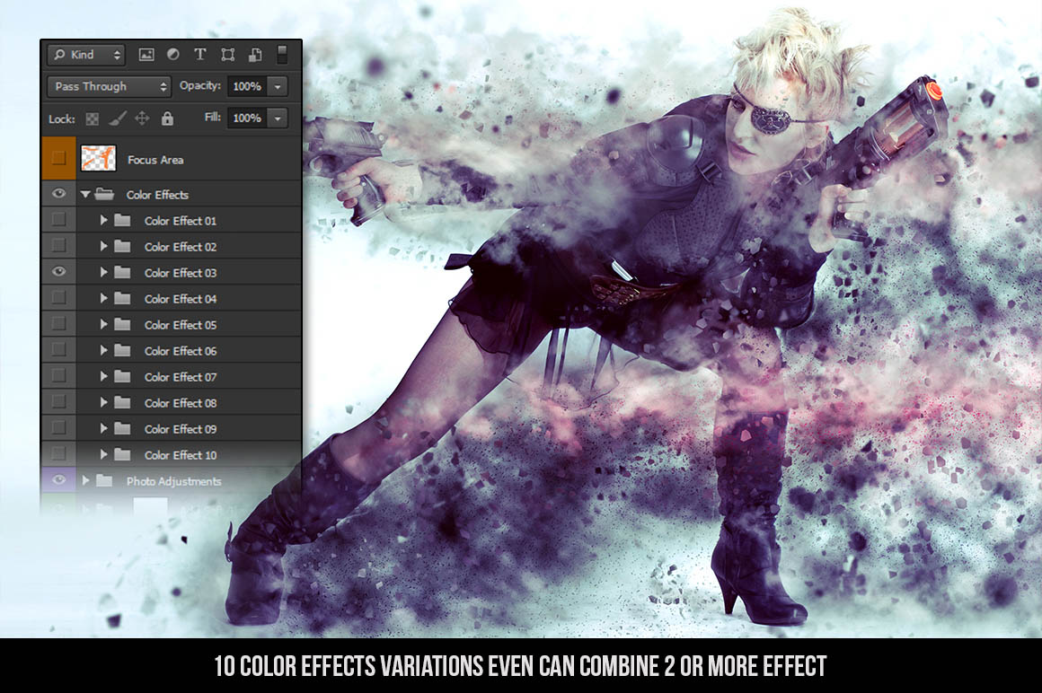Hide the Color Effects group
This screenshot has height=693, width=1042.
(x=59, y=194)
